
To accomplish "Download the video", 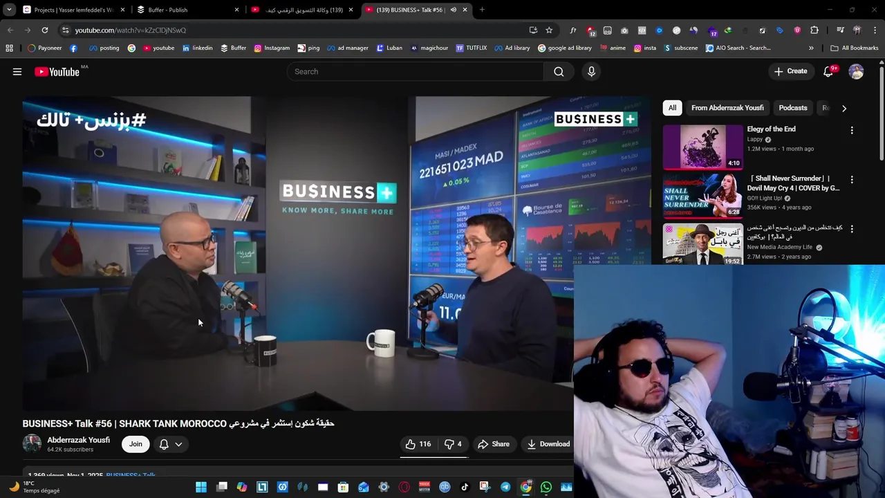I will point(548,444).
